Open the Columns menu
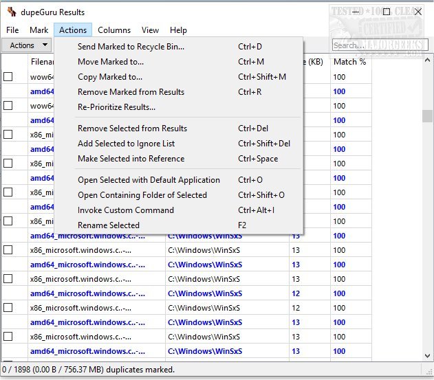The image size is (434, 380). pos(114,30)
